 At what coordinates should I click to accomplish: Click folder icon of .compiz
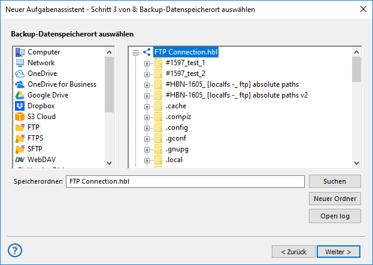(x=158, y=117)
